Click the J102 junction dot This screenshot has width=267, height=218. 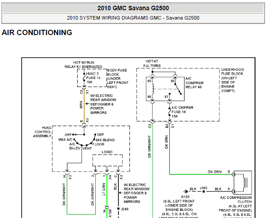(x=204, y=191)
